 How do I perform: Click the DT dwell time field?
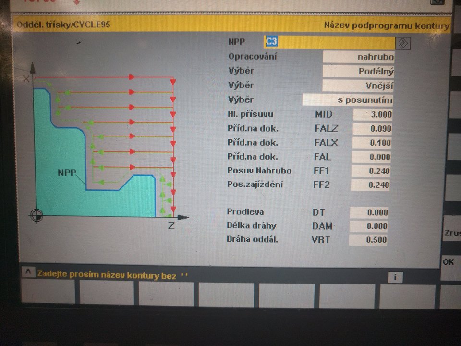[x=369, y=212]
